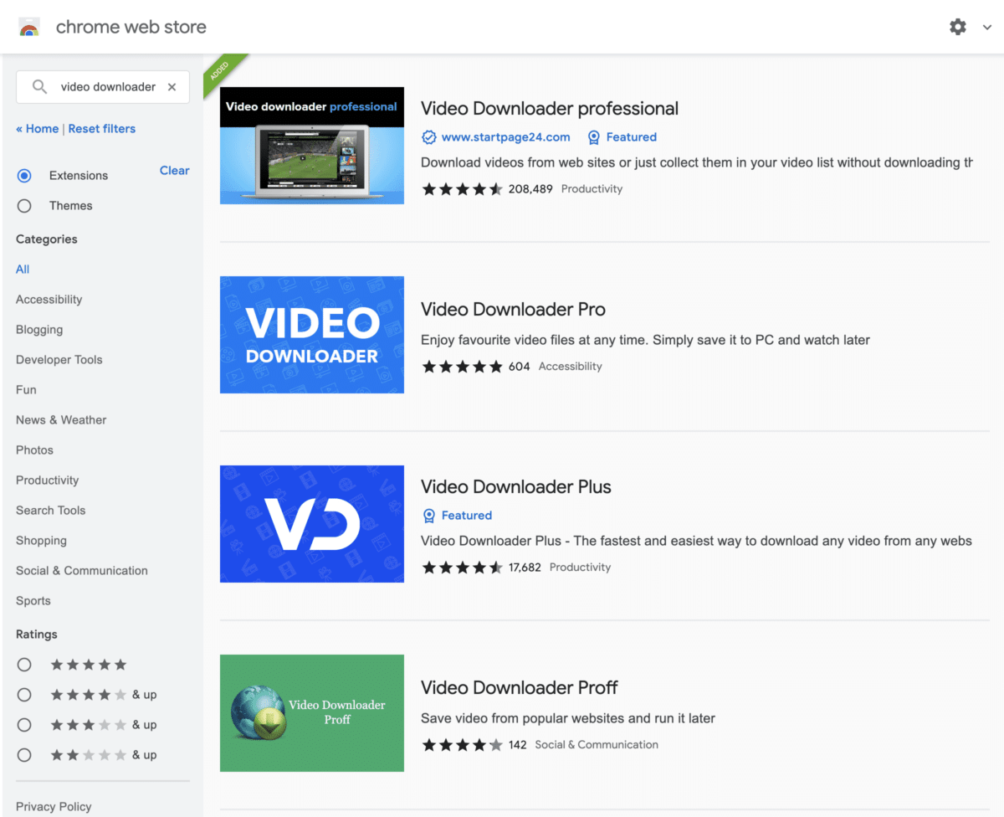Click the star rating of Video Downloader Proff
This screenshot has width=1004, height=817.
(x=462, y=744)
